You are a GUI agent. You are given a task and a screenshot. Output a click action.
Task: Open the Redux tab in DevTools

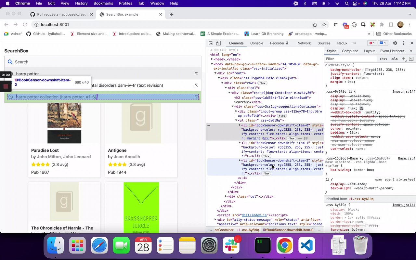[342, 43]
